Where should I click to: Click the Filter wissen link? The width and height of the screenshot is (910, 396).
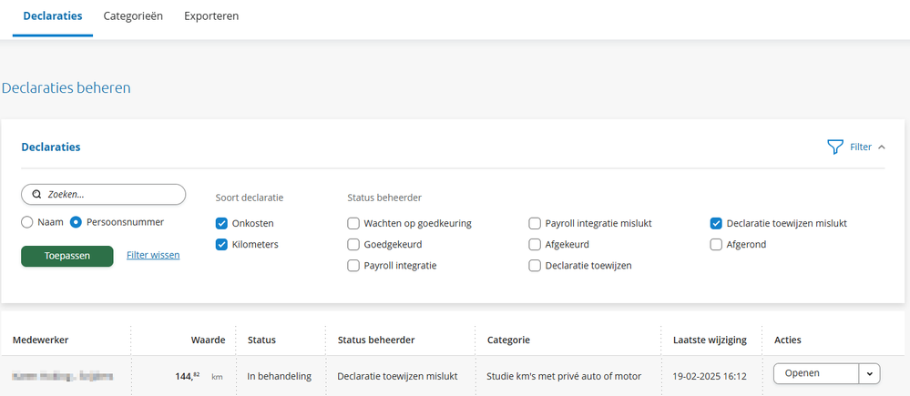(153, 255)
